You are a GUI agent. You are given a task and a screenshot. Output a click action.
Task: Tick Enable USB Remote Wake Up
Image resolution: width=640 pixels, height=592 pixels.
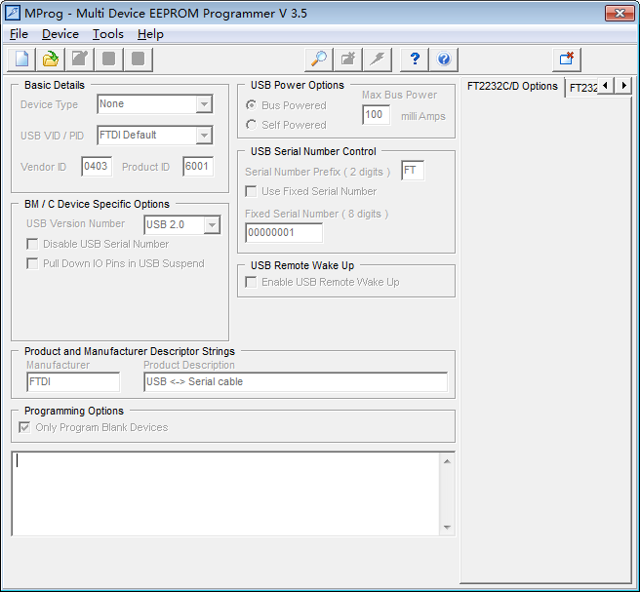pos(252,282)
